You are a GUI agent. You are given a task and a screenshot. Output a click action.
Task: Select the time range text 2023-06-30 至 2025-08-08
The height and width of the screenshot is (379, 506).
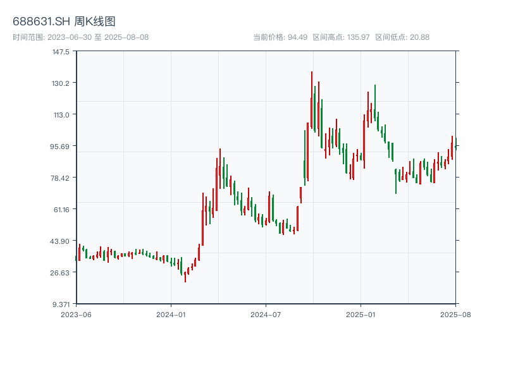coord(98,37)
